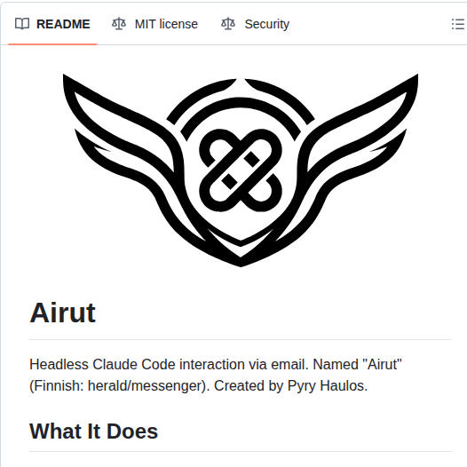Click the What It Does heading

click(93, 431)
